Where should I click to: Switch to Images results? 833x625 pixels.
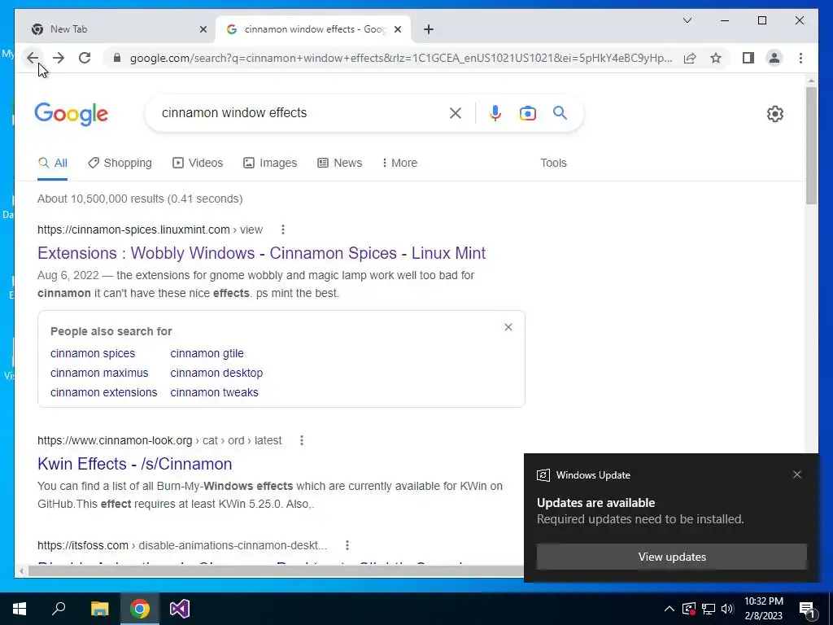click(270, 163)
